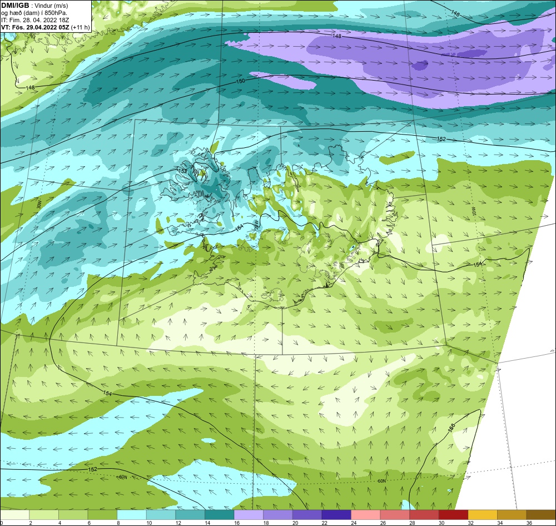
Task: Click the 'DMI/IGB : Vindur (m/s)' title line
Action: pyautogui.click(x=34, y=5)
